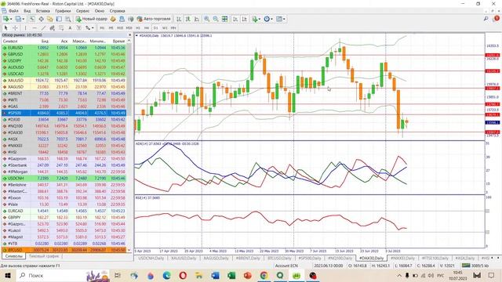The height and width of the screenshot is (282, 502).
Task: Select the arrows objects tool
Action: click(87, 28)
